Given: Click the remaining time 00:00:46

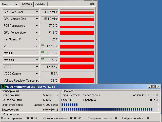Looking at the screenshot, I should (76, 118).
